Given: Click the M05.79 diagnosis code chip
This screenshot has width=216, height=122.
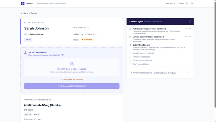Looking at the screenshot, I should click(28, 114).
